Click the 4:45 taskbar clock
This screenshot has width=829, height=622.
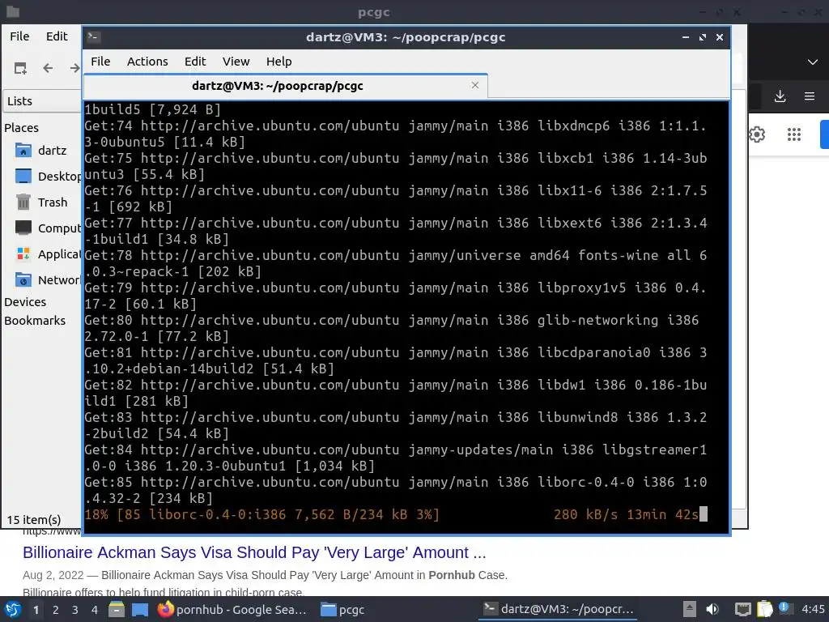tap(813, 609)
